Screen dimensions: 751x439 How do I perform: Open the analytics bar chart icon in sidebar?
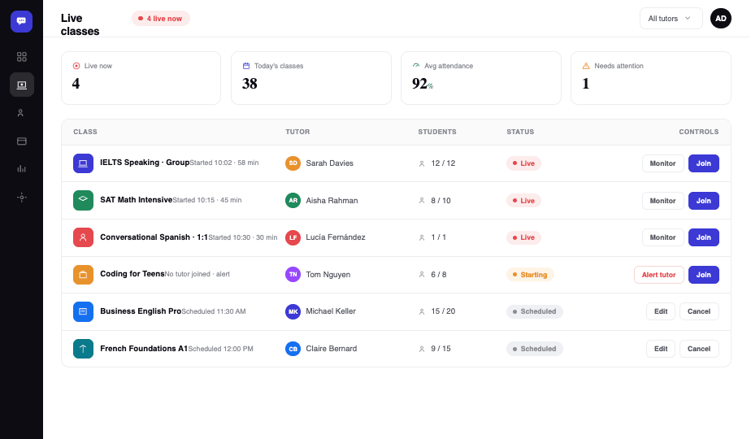tap(22, 169)
